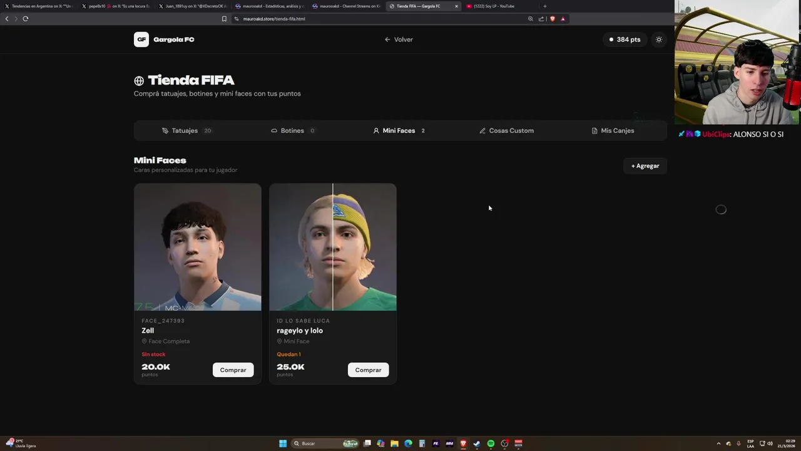Buy the Zell face with Comprar
This screenshot has width=801, height=451.
click(x=233, y=370)
